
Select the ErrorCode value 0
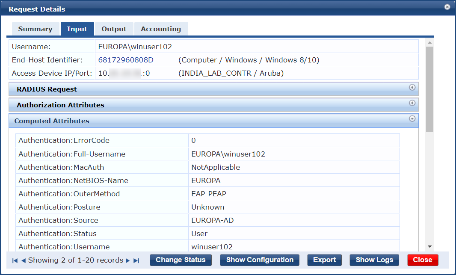pyautogui.click(x=193, y=140)
